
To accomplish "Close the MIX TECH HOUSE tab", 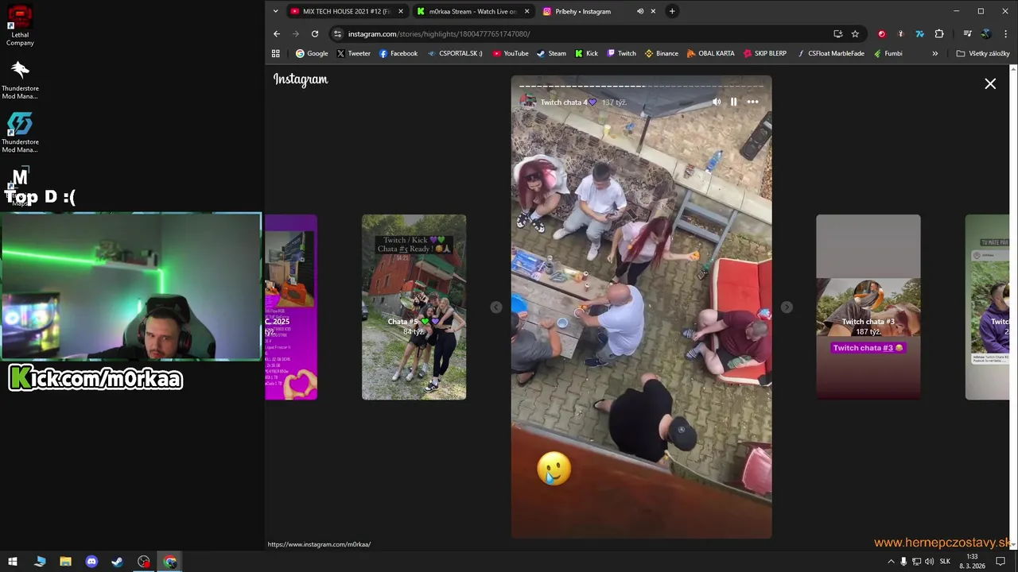I will [401, 11].
